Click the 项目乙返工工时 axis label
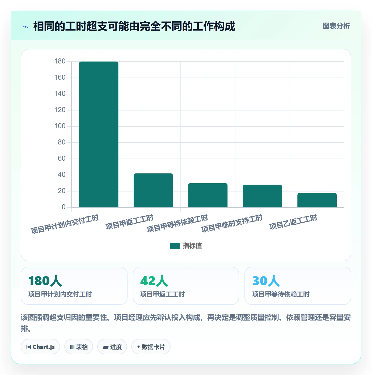This screenshot has height=375, width=372. 293,222
